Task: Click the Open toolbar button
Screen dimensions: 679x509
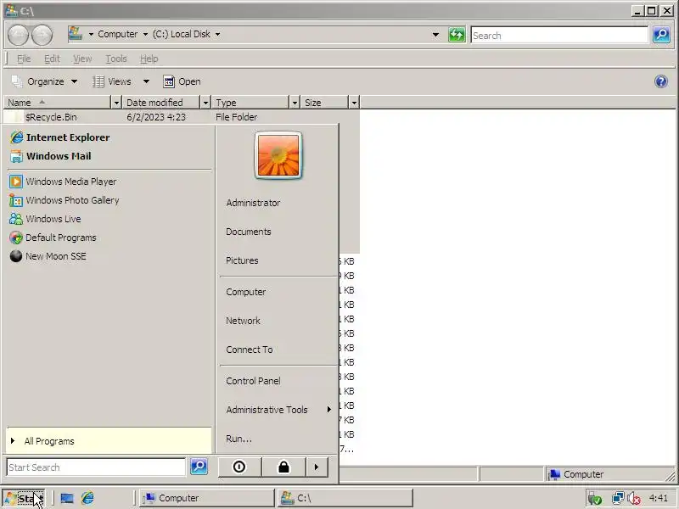Action: 182,81
